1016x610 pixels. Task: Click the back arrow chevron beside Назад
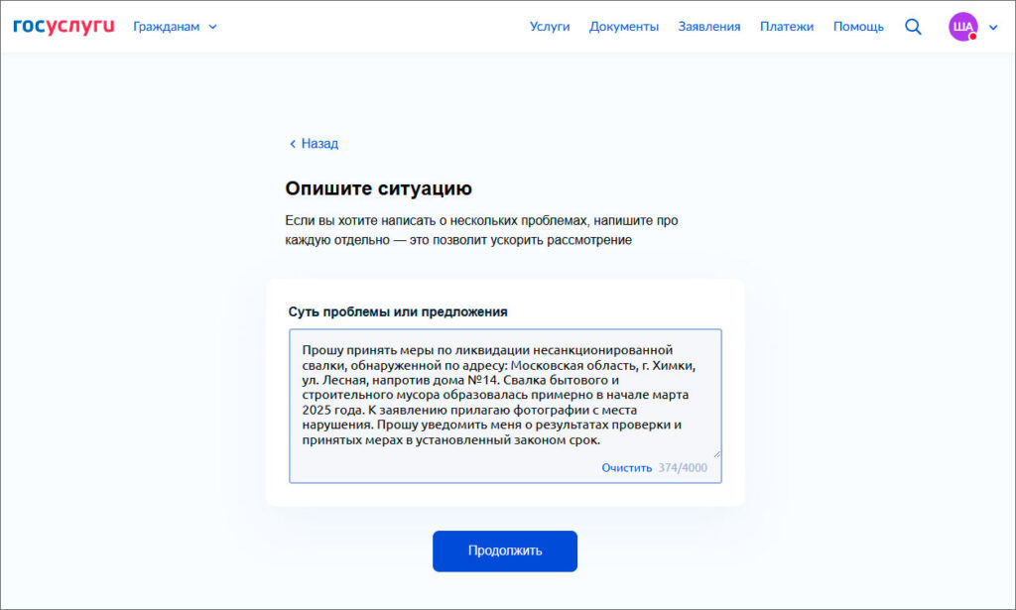click(x=292, y=144)
